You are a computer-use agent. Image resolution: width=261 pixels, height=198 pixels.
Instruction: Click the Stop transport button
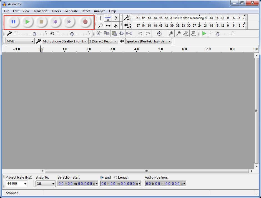point(41,22)
